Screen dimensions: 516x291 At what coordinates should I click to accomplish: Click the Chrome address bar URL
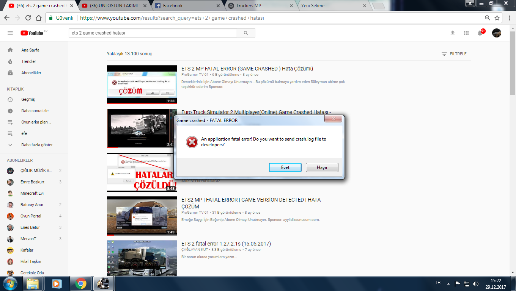coord(172,18)
